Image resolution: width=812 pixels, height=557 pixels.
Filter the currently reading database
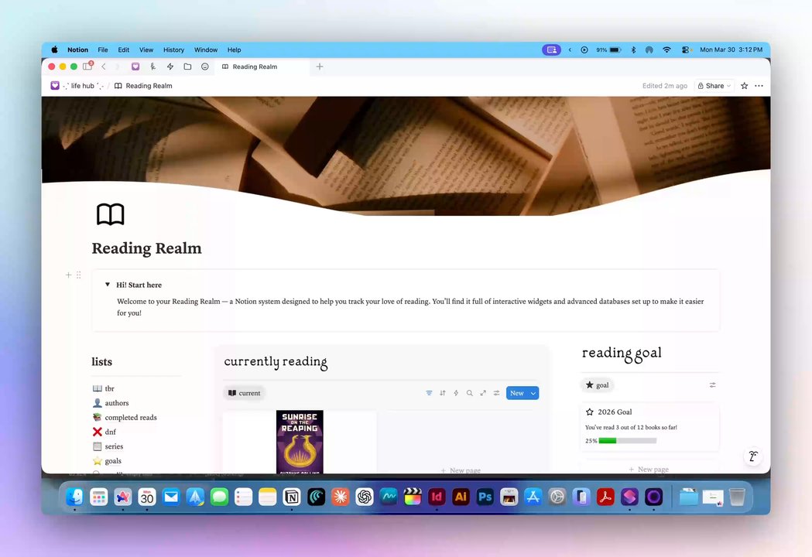(x=430, y=393)
